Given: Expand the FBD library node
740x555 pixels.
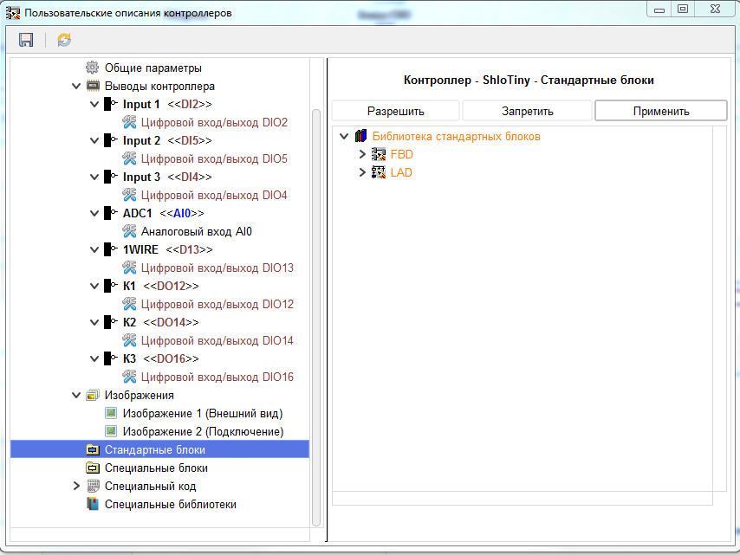Looking at the screenshot, I should [362, 154].
